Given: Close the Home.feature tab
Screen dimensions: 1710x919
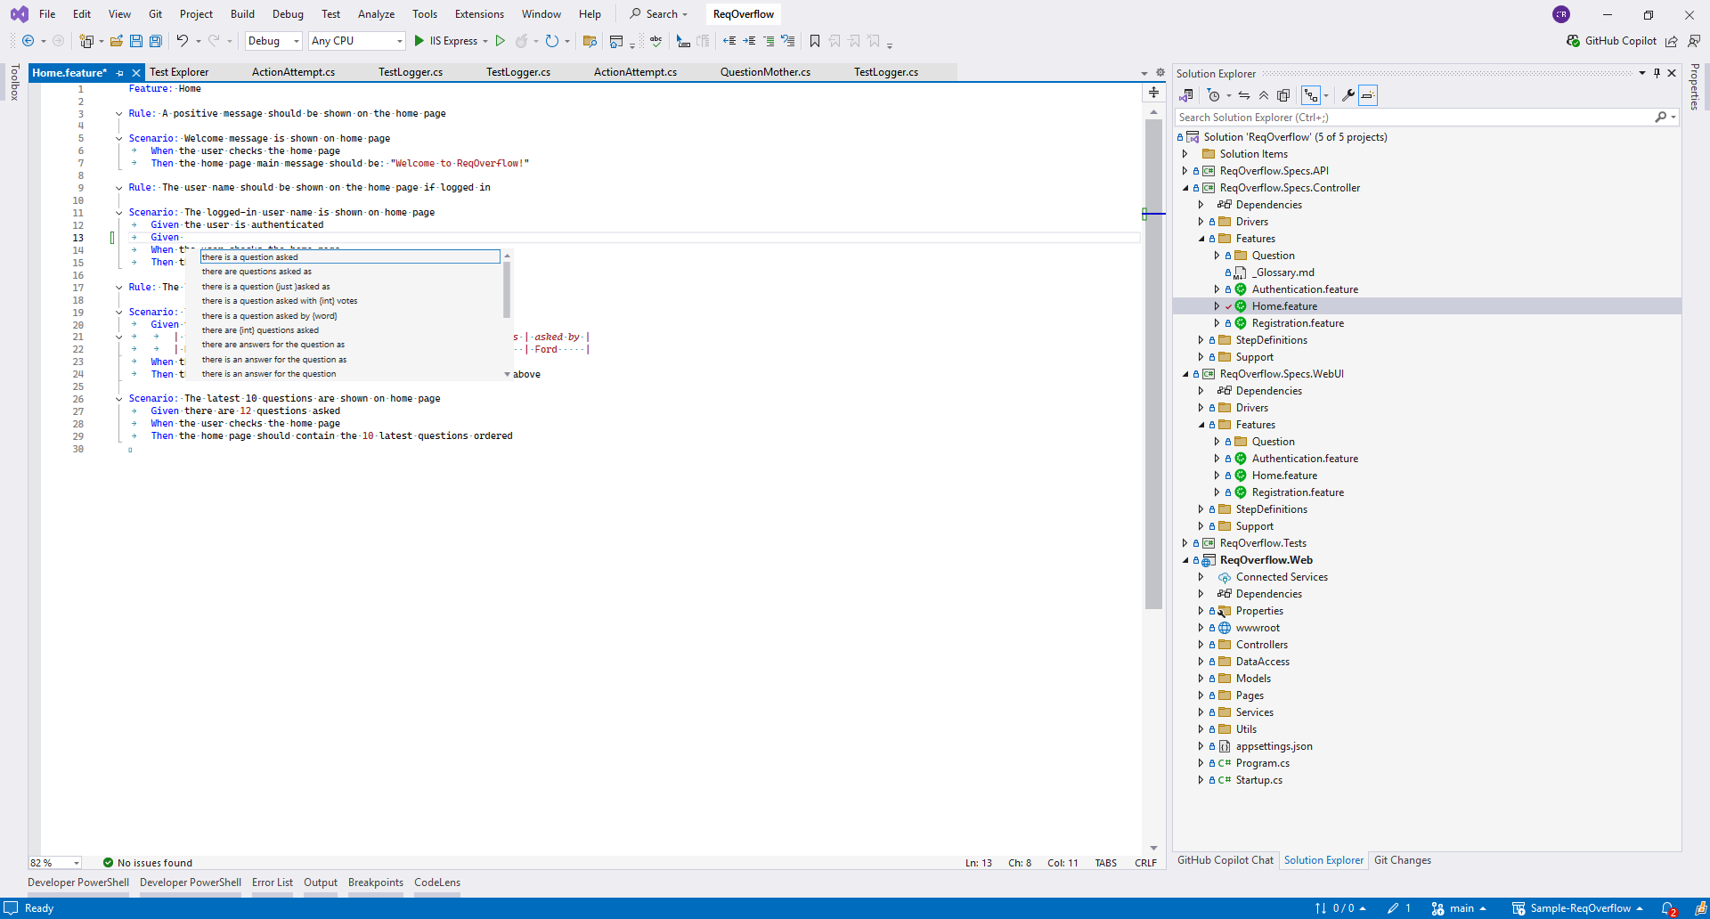Looking at the screenshot, I should [136, 73].
